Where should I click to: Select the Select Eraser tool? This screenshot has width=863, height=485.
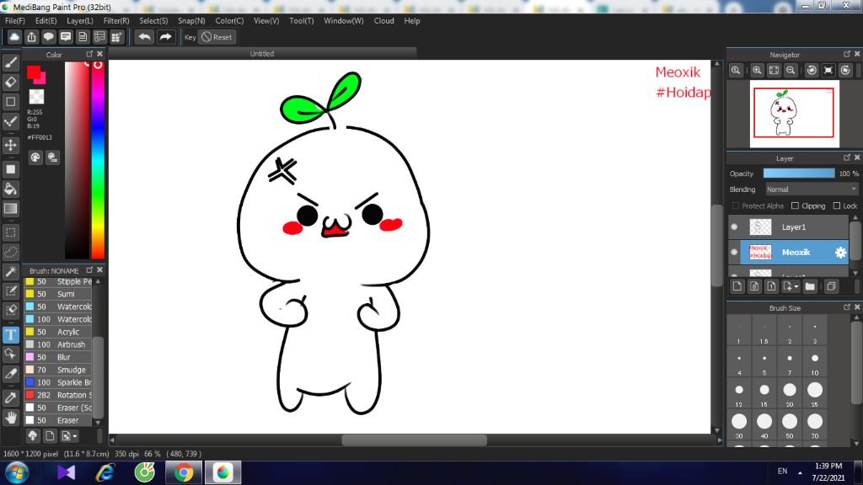point(10,310)
